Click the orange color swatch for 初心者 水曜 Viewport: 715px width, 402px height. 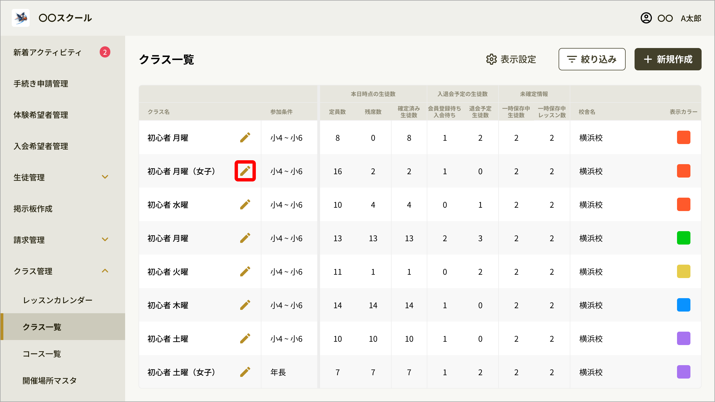(683, 204)
